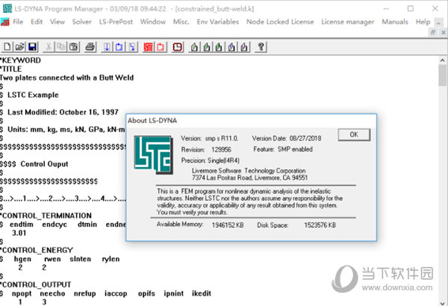The width and height of the screenshot is (448, 306).
Task: Click the LSTC app icon in title bar
Action: 7,8
